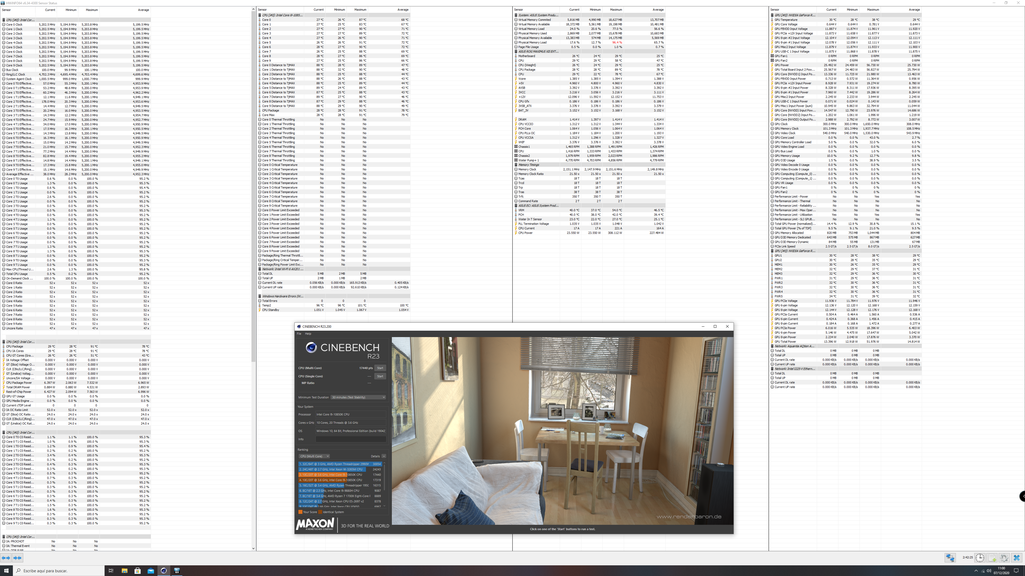The width and height of the screenshot is (1025, 576).
Task: Open the CPU (Multi Core) ranking dropdown
Action: [314, 456]
